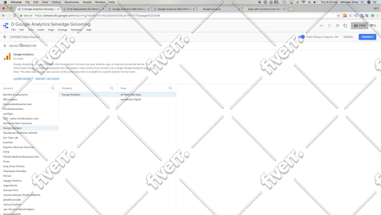Click the Google Translate extension icon

pyautogui.click(x=367, y=16)
